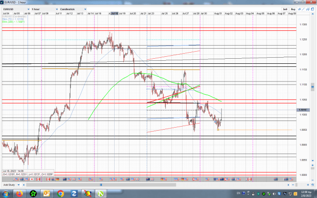Viewport: 317px width, 198px height.
Task: Click the EMA (200) indicator label
Action: click(x=13, y=22)
